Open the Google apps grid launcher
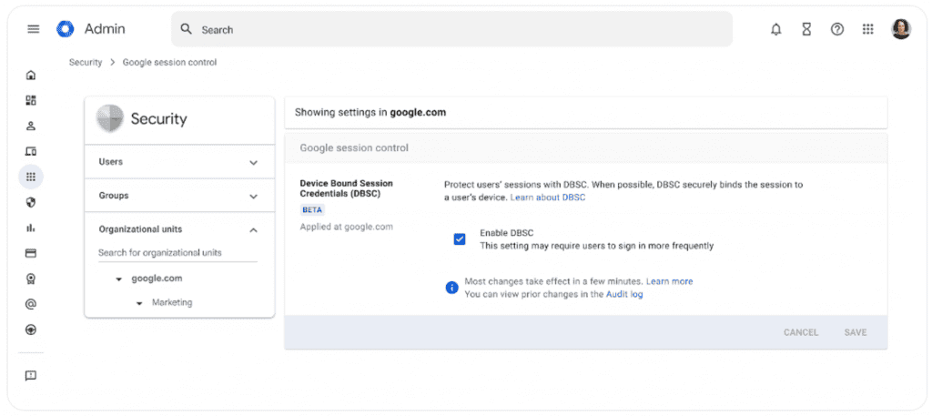 point(867,29)
